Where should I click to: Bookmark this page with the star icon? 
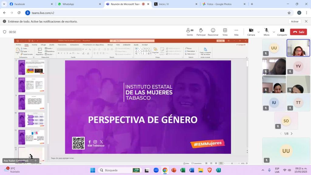click(289, 13)
